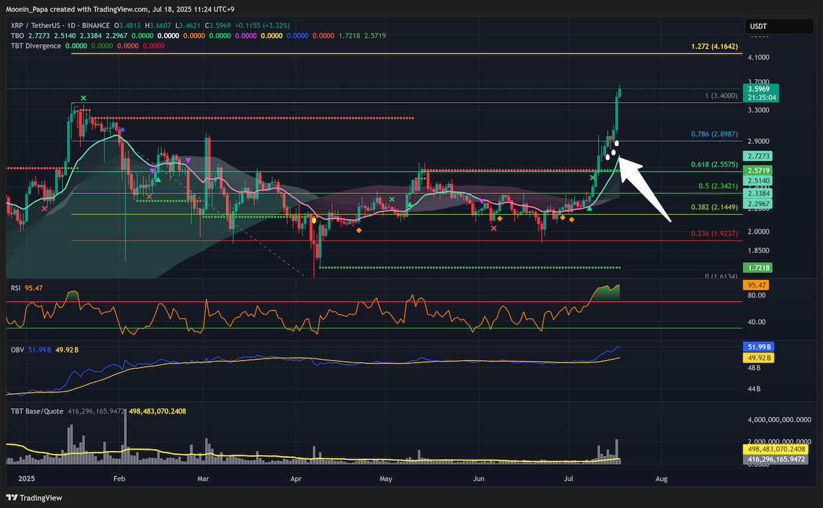Image resolution: width=823 pixels, height=508 pixels.
Task: Select the OBV pane legend label
Action: pyautogui.click(x=16, y=350)
